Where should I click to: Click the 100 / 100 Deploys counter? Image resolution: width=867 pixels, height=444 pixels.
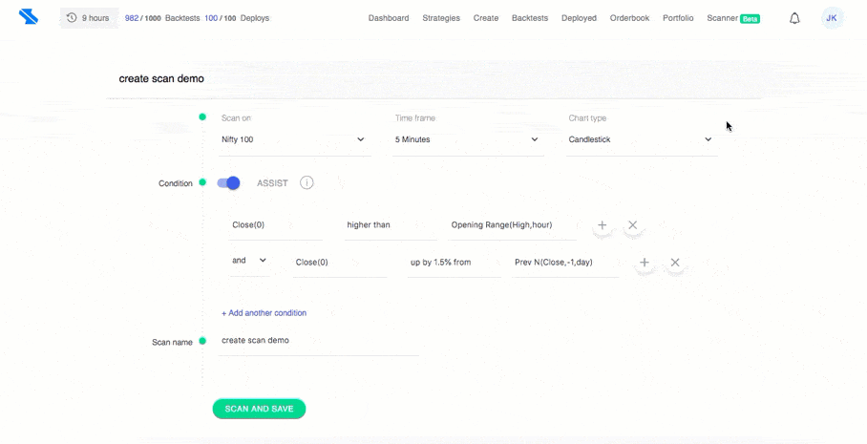[x=237, y=18]
